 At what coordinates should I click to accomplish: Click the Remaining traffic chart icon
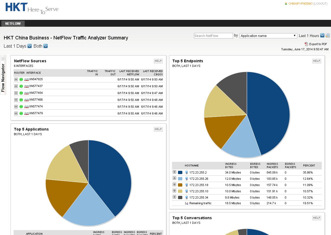(186, 203)
